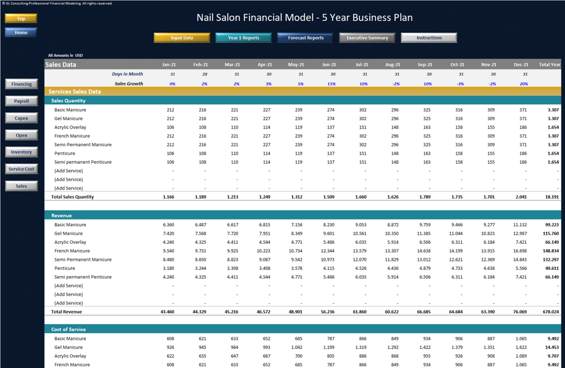Select Penticure in Revenue section
The height and width of the screenshot is (368, 565).
pos(65,268)
